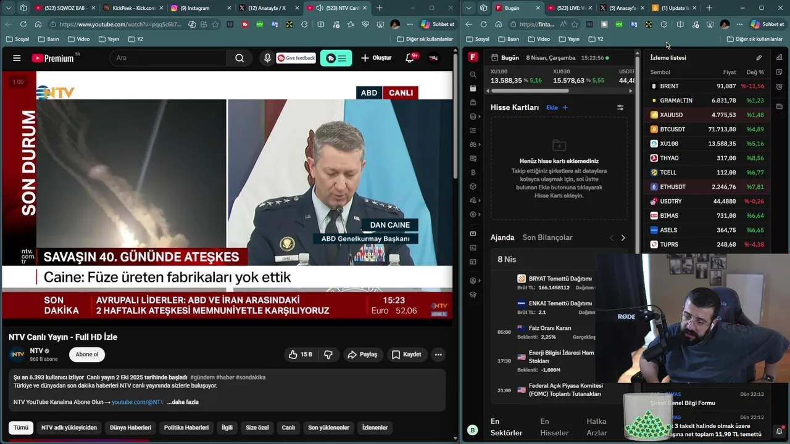Select the BTCUSDT row in watchlist
Image resolution: width=790 pixels, height=444 pixels.
pyautogui.click(x=707, y=129)
